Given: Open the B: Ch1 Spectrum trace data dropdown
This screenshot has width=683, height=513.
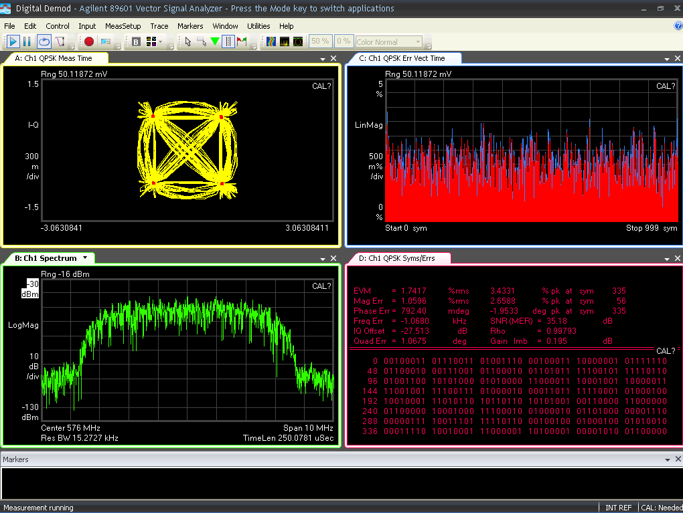Looking at the screenshot, I should tap(86, 258).
